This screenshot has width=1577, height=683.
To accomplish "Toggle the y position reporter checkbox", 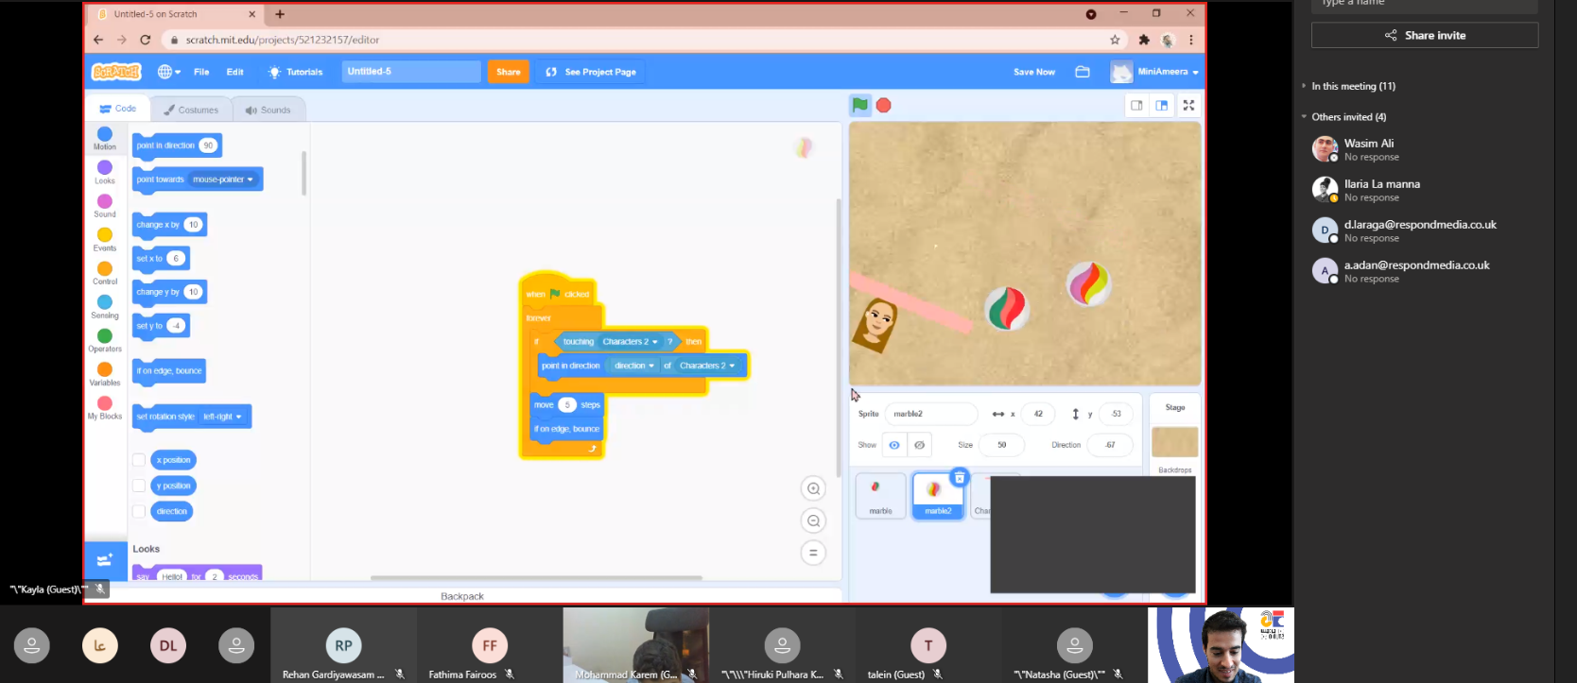I will coord(139,486).
